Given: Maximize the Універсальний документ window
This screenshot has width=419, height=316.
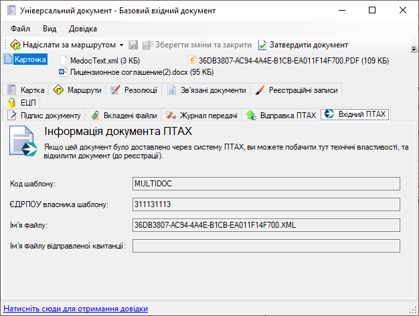Looking at the screenshot, I should (x=372, y=10).
